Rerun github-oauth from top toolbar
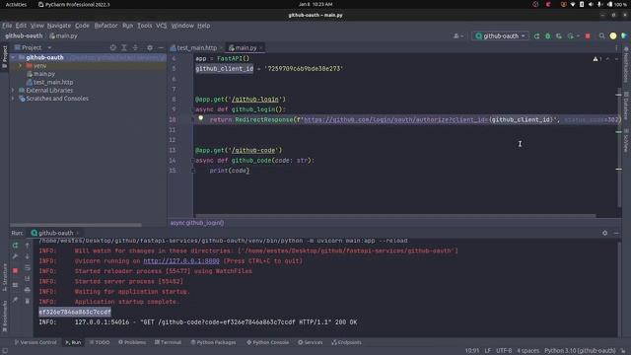631x355 pixels. pos(536,36)
